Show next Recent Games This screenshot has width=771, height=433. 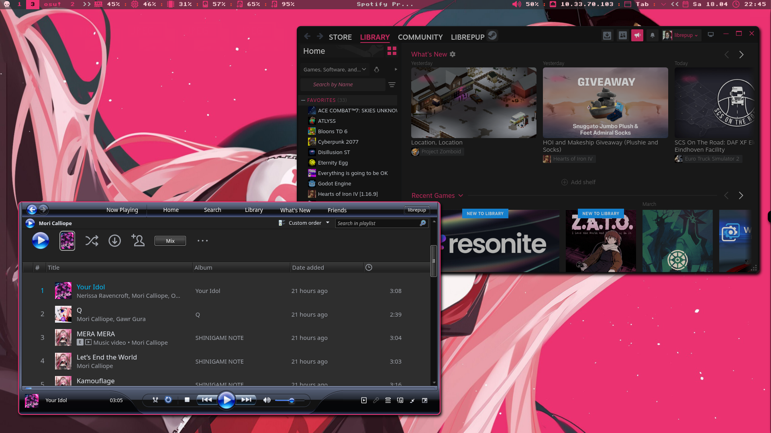741,195
